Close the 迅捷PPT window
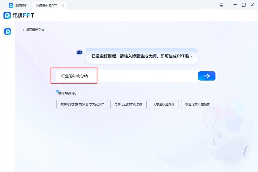 [x=252, y=5]
